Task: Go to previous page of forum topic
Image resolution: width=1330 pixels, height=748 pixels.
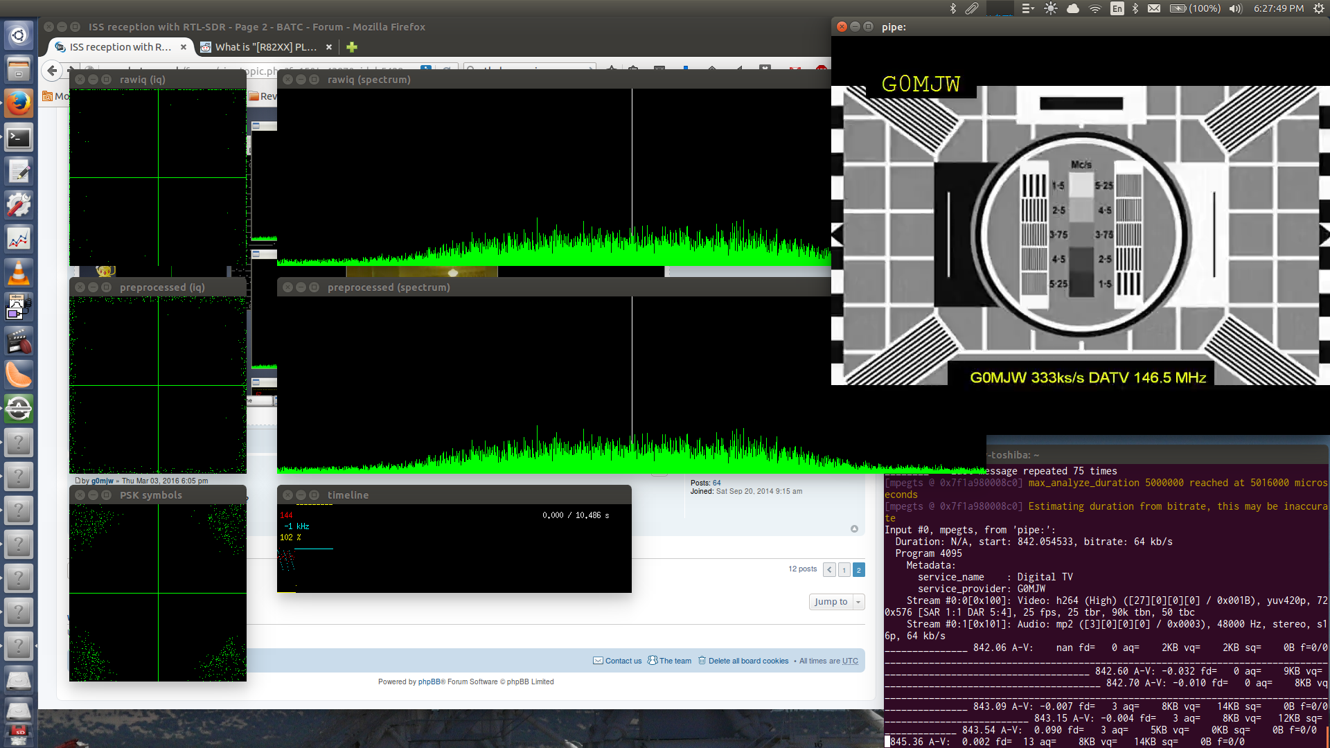Action: [829, 569]
